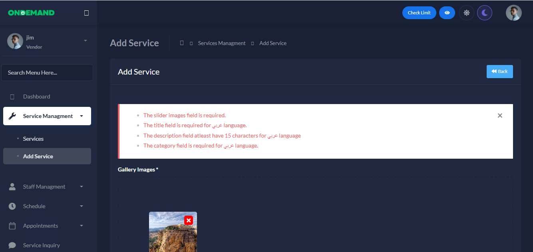The height and width of the screenshot is (252, 533).
Task: Click the Staff Managment person icon
Action: pos(12,187)
